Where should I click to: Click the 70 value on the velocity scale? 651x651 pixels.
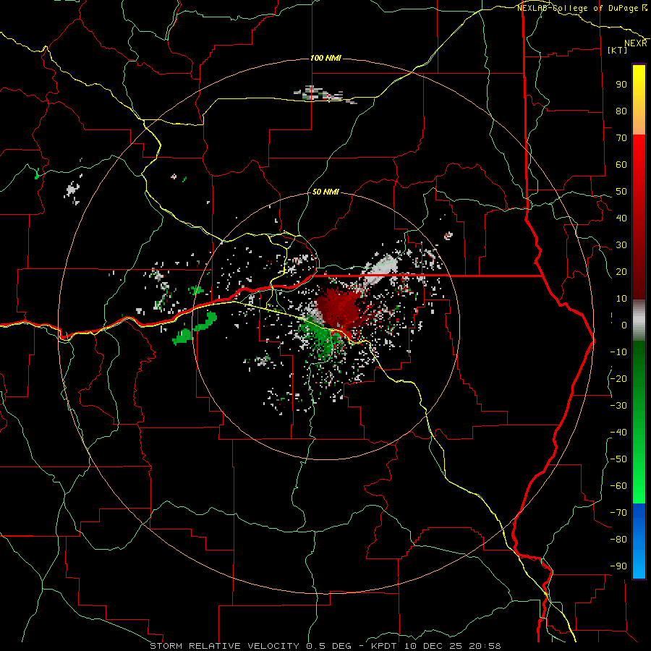point(621,138)
